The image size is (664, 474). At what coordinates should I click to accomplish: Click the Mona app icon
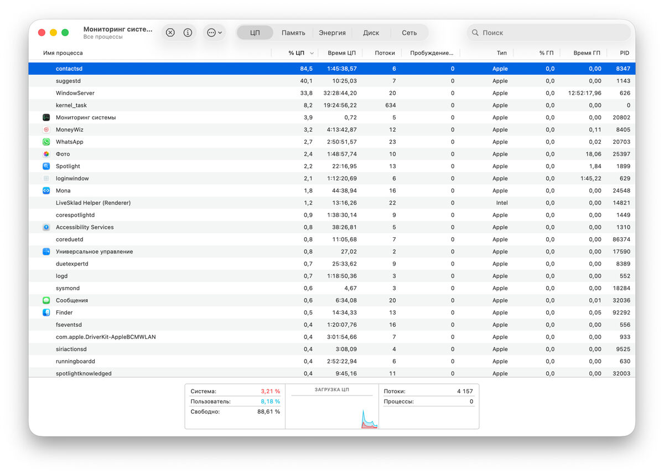pyautogui.click(x=46, y=190)
